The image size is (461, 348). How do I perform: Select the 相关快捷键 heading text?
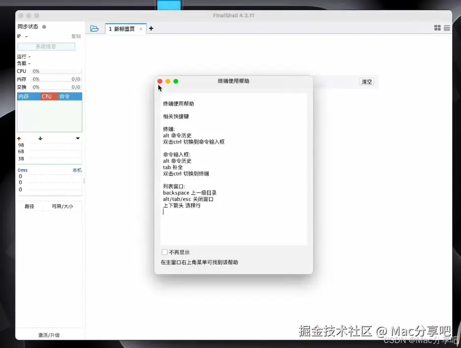(x=176, y=116)
